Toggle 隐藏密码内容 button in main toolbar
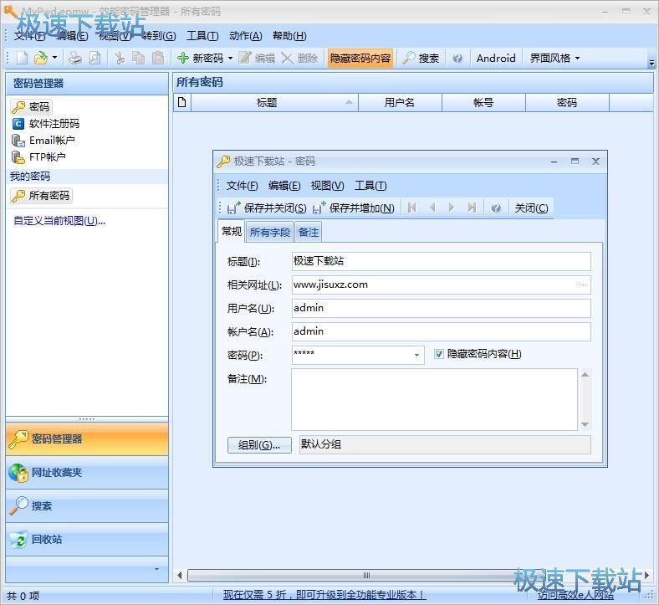 click(x=360, y=58)
